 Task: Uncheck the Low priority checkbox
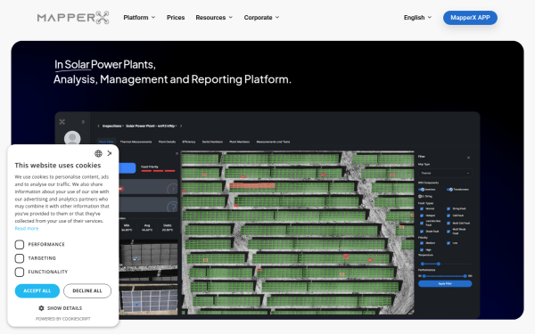pyautogui.click(x=449, y=243)
